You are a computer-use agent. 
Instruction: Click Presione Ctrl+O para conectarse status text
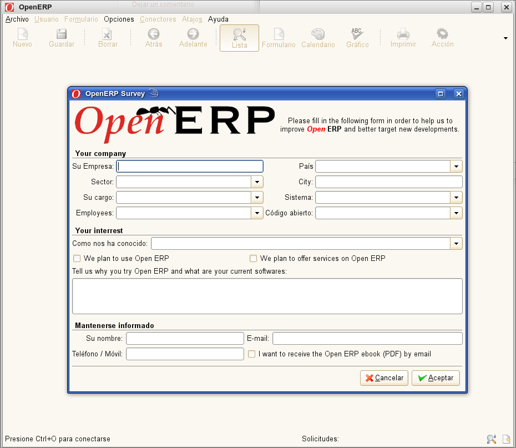tap(58, 439)
